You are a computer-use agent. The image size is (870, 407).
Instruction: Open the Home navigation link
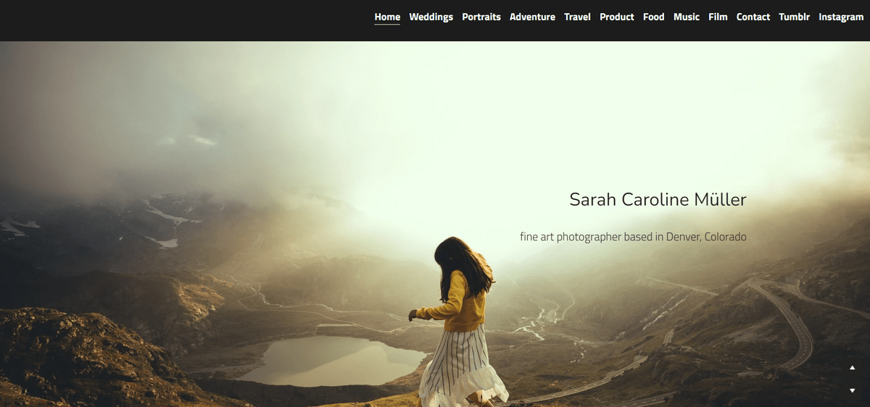[387, 17]
